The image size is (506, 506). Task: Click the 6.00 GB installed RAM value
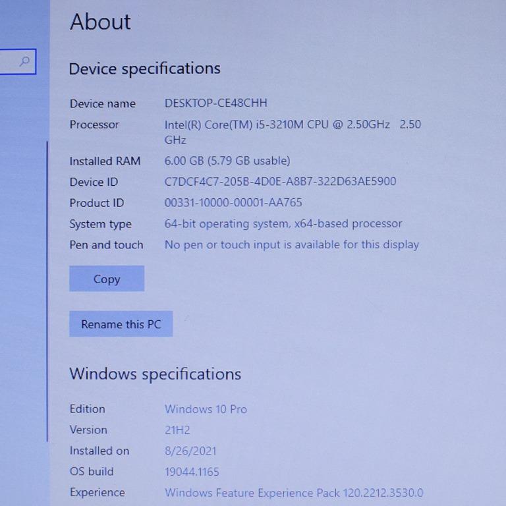227,161
